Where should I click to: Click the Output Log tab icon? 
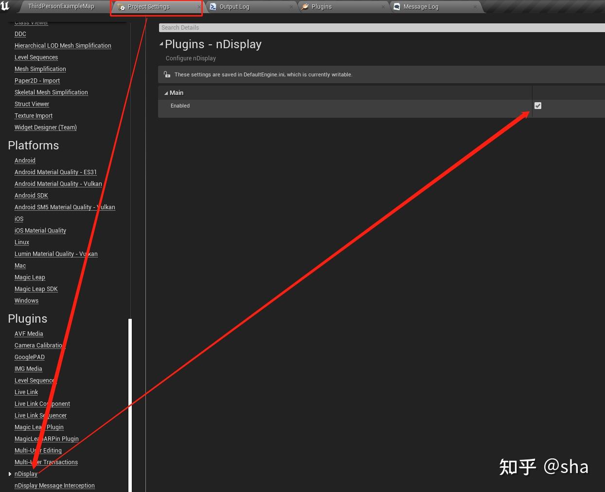(213, 7)
